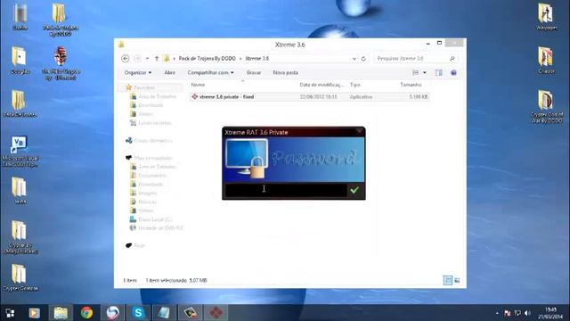Open the Explorer help icon
The width and height of the screenshot is (570, 321).
pos(453,73)
